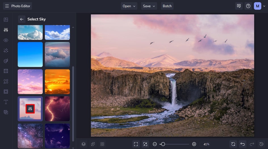This screenshot has height=149, width=268.
Task: Open the Textures sidebar tool
Action: 6,112
